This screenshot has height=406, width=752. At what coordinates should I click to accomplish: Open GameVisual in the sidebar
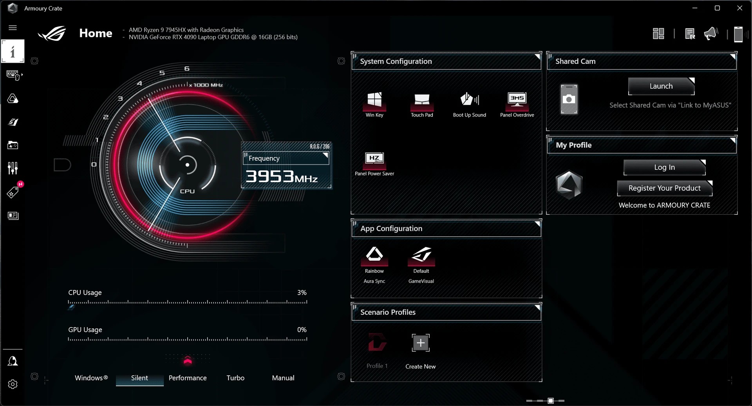(x=13, y=122)
